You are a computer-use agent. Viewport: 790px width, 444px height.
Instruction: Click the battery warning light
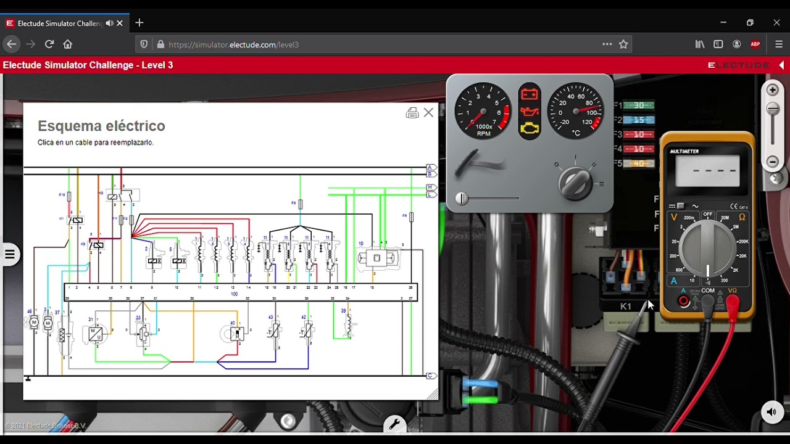(x=530, y=94)
